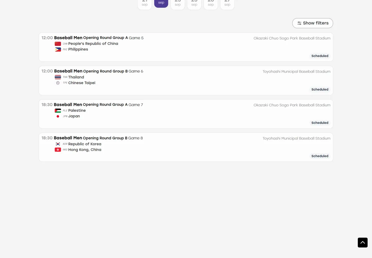The image size is (372, 258).
Task: Select team name Chinese Taipei
Action: (82, 83)
